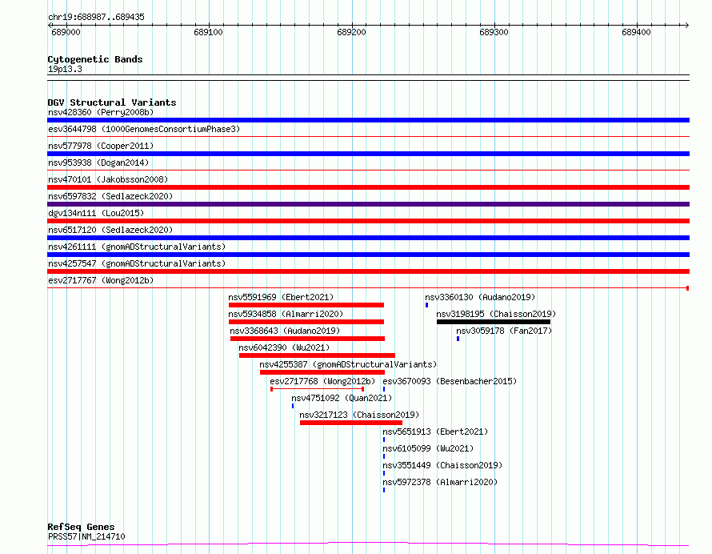Image resolution: width=712 pixels, height=554 pixels.
Task: Open the PRSS57|NM_214710 gene label
Action: [86, 536]
